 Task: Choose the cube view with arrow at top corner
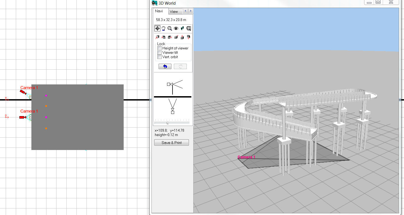pos(176,37)
